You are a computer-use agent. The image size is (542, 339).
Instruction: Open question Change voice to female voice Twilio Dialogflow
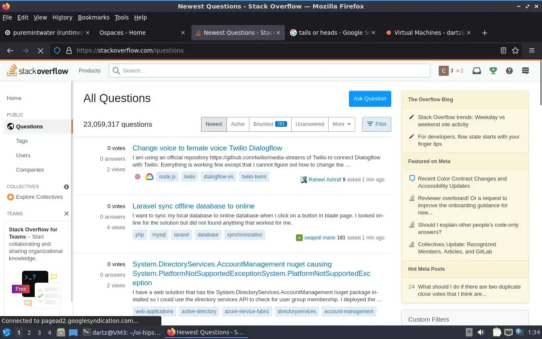(x=207, y=148)
